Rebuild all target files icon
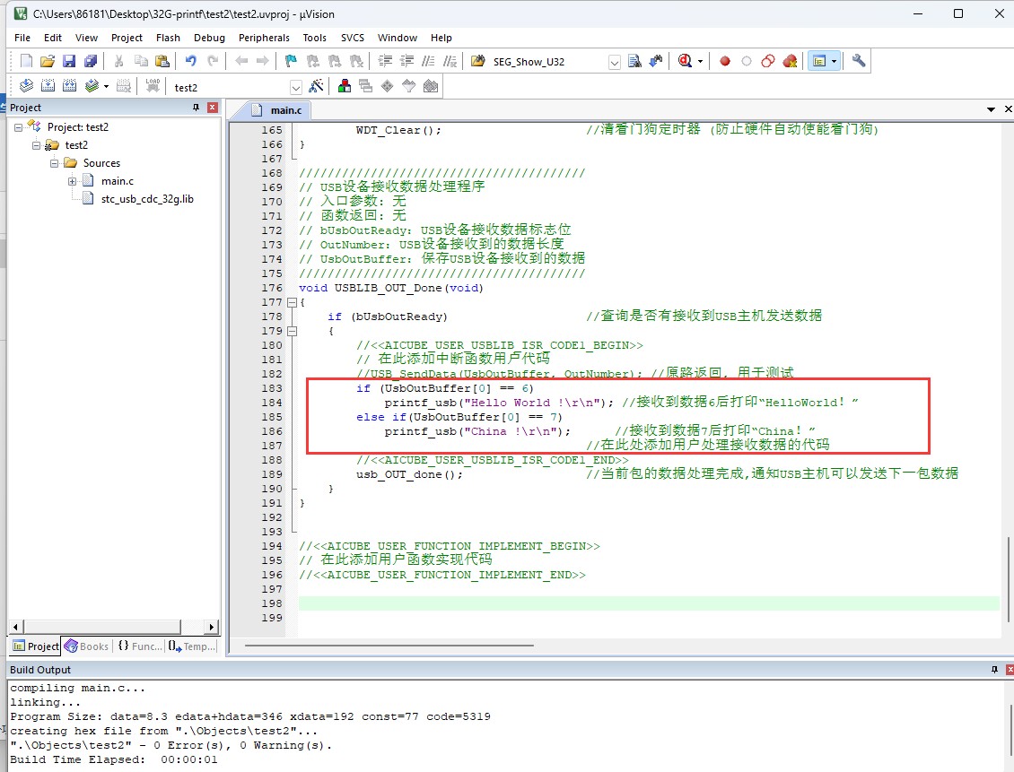This screenshot has width=1014, height=772. tap(69, 86)
